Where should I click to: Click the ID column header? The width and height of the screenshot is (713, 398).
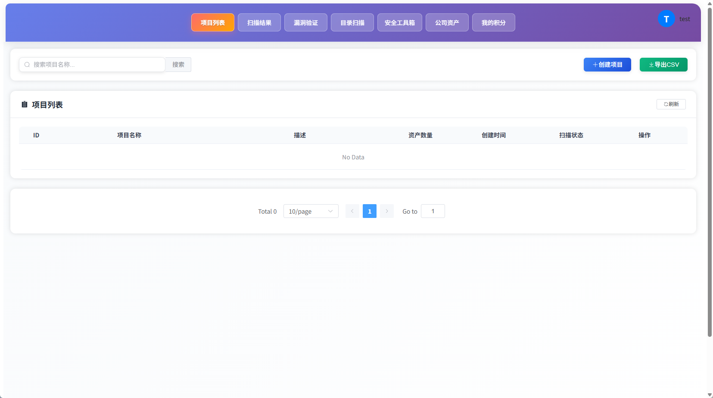(36, 135)
